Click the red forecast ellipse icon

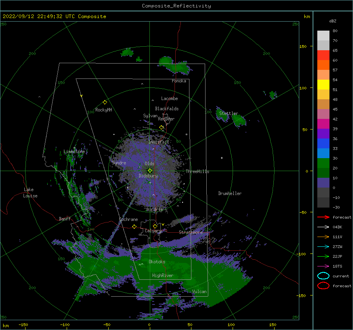tap(323, 286)
